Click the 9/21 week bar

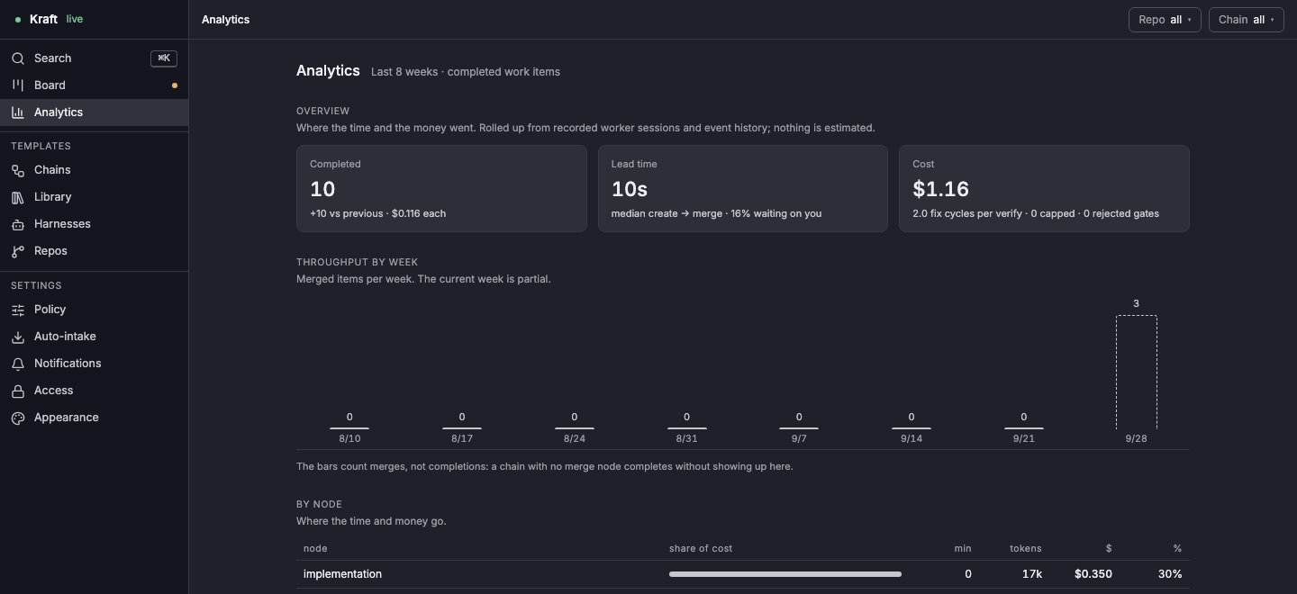click(x=1024, y=428)
